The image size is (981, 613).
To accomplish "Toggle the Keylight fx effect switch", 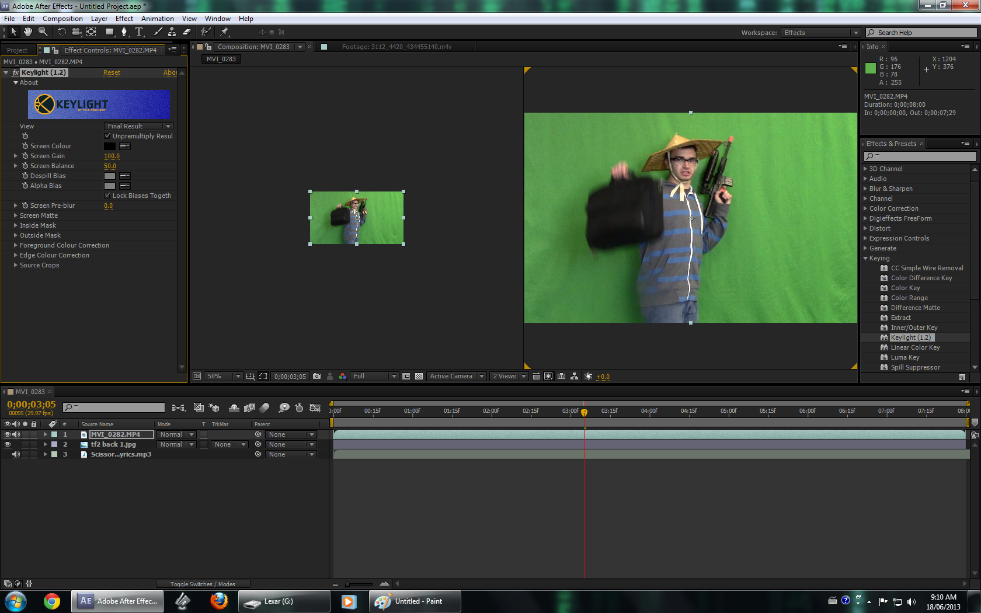I will coord(15,72).
